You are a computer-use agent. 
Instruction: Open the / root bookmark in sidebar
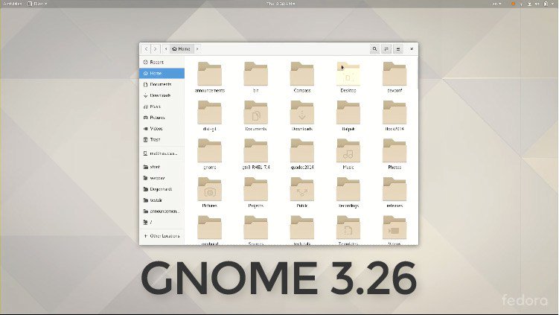coord(162,222)
